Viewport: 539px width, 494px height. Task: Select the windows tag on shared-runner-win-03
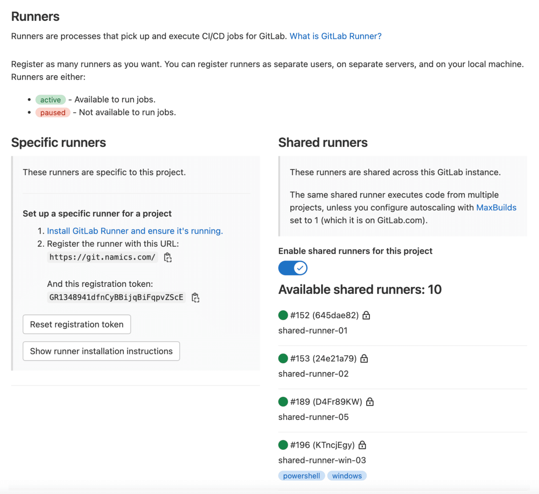(x=347, y=476)
